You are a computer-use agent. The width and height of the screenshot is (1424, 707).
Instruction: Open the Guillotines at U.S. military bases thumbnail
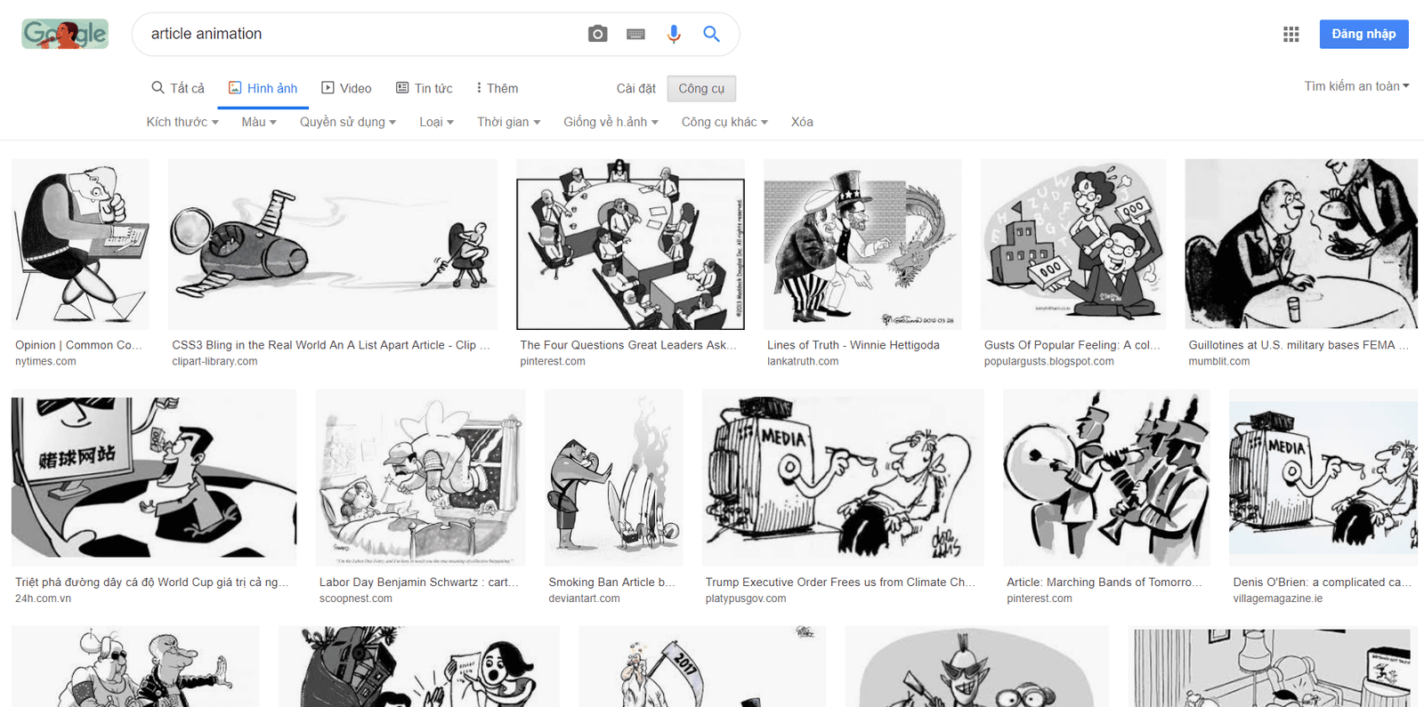[1301, 245]
